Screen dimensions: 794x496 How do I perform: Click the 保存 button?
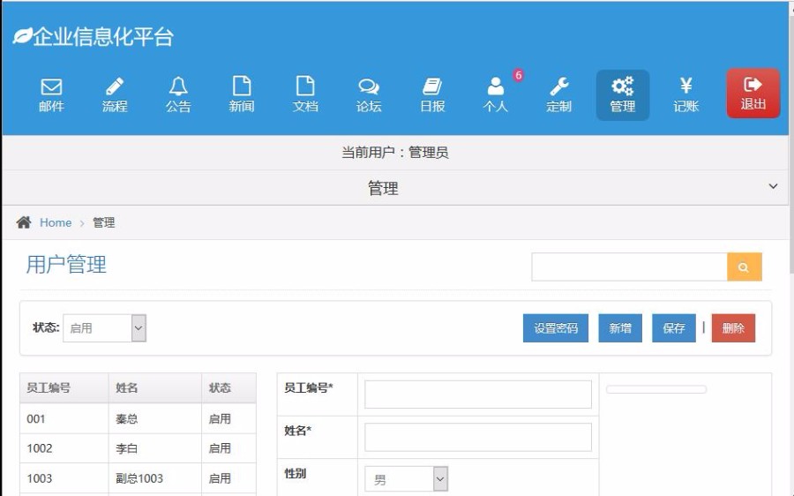674,328
